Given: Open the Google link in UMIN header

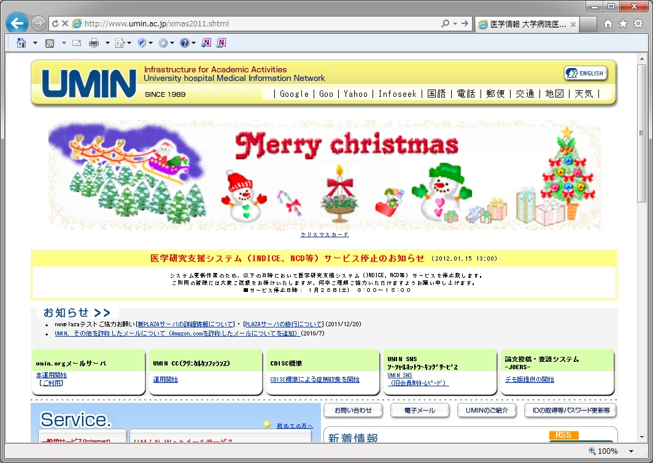Looking at the screenshot, I should (x=294, y=94).
